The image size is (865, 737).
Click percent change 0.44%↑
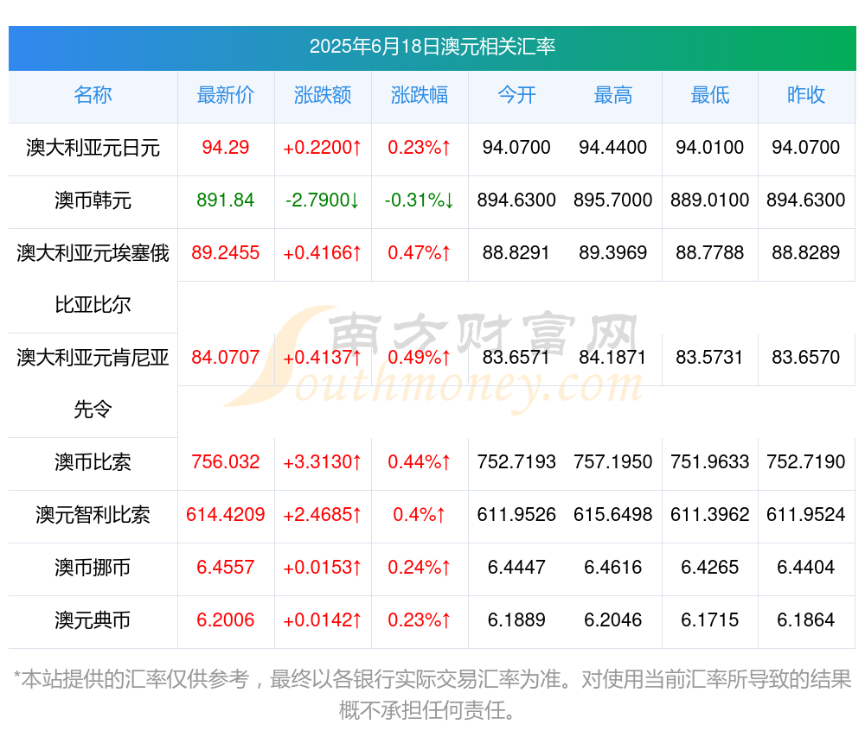tap(420, 462)
